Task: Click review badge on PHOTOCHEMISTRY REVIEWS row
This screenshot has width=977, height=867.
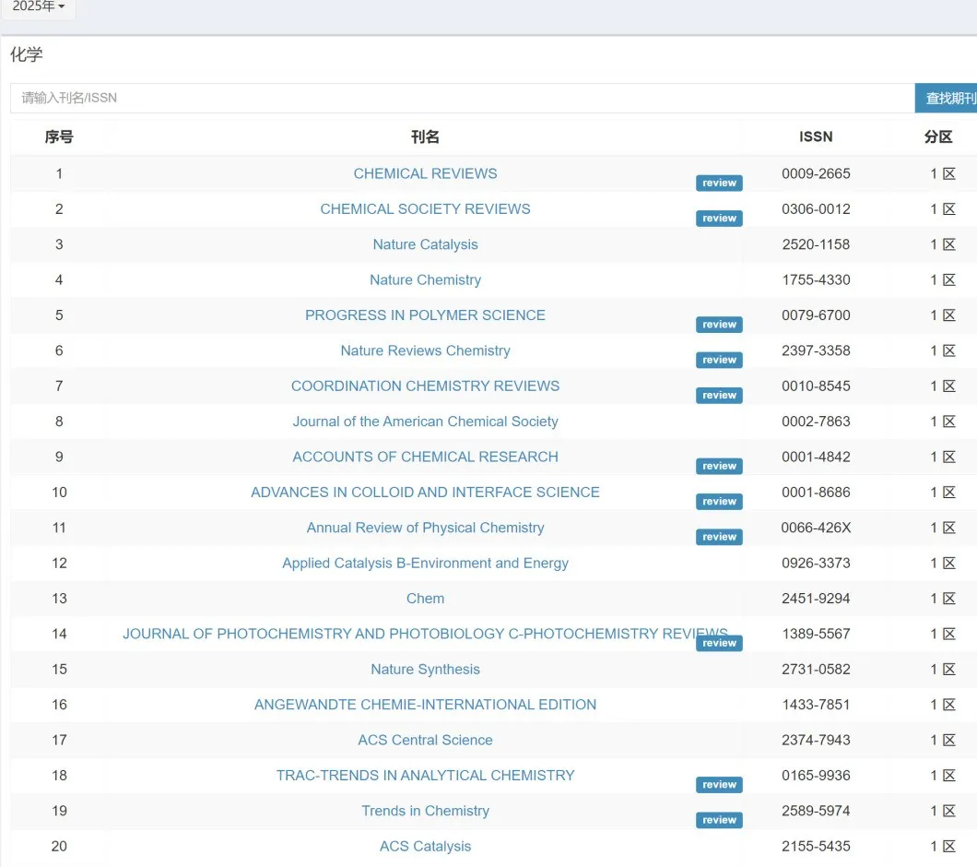Action: tap(719, 643)
